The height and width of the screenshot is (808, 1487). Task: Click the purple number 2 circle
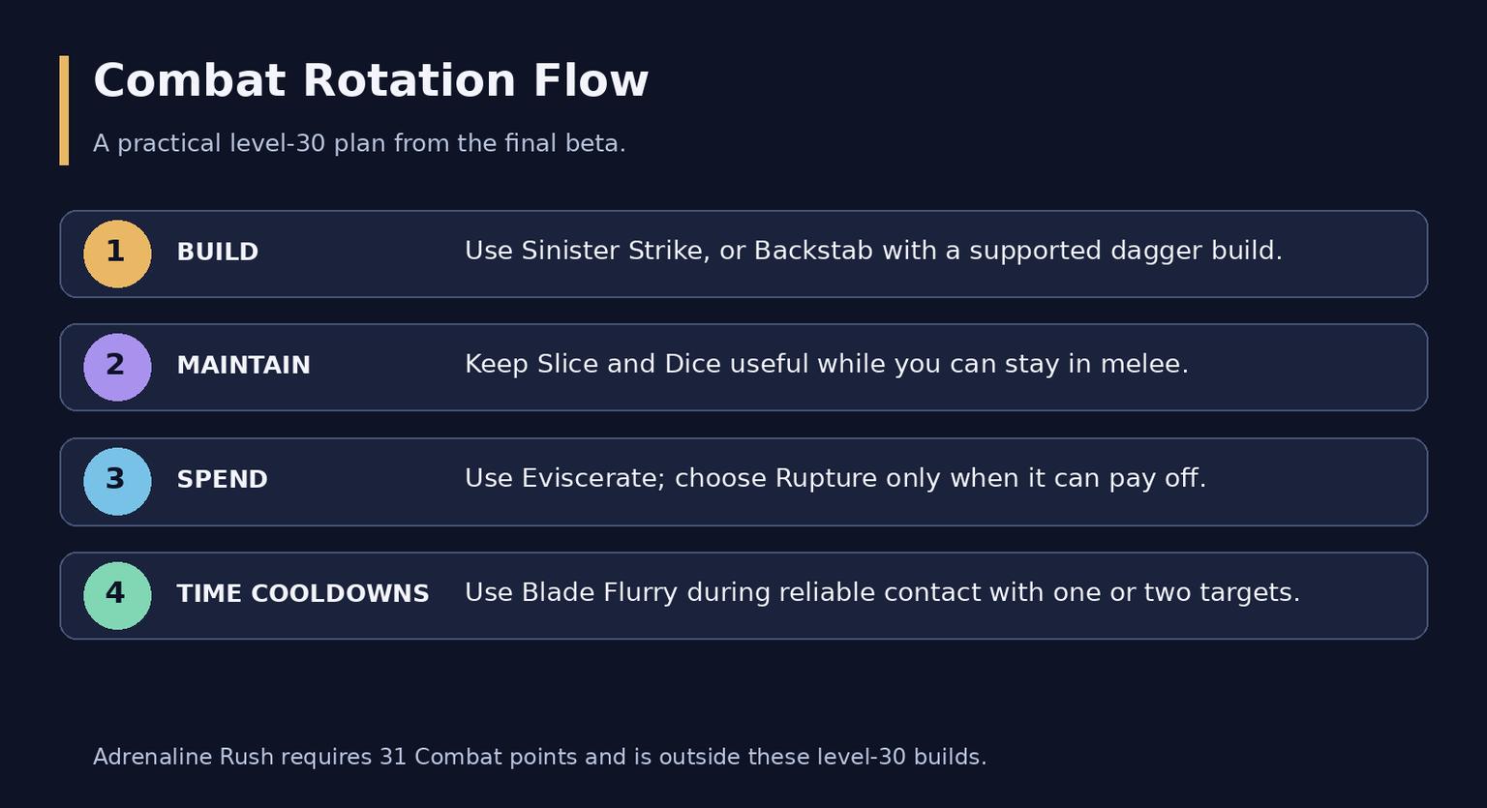pyautogui.click(x=117, y=368)
